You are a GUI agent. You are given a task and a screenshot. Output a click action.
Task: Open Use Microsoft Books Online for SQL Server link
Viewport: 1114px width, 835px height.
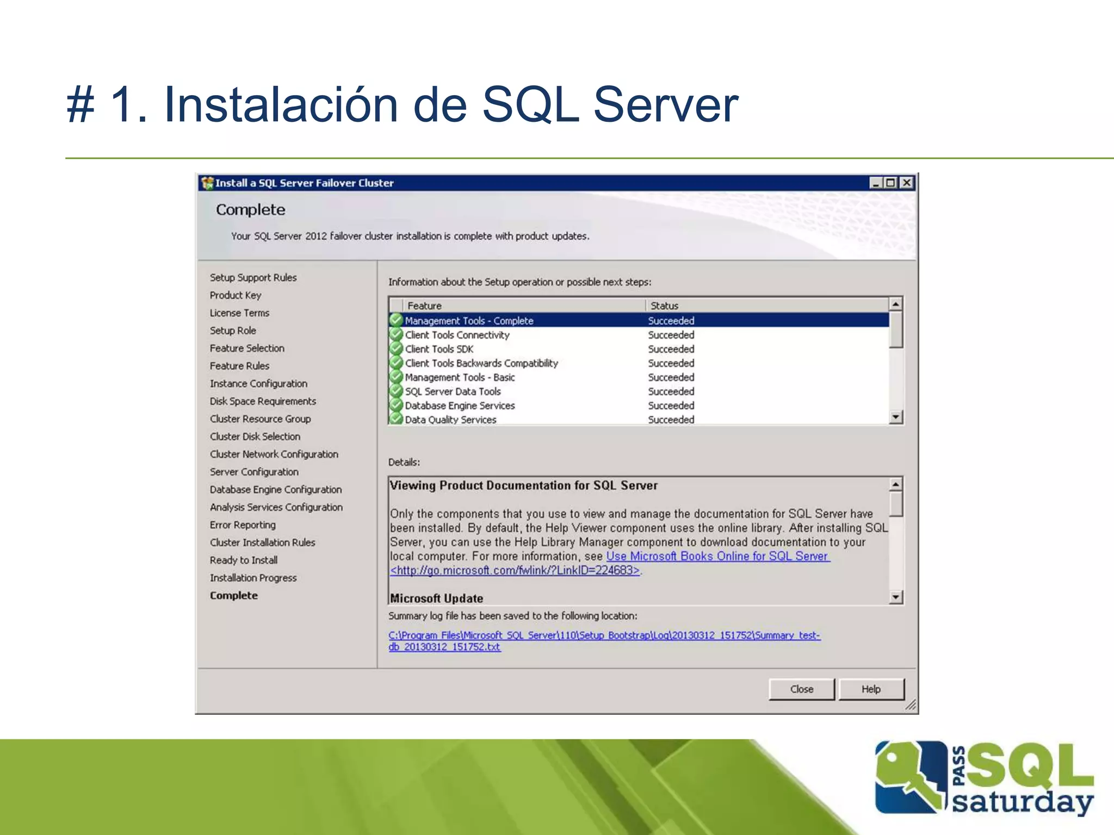(718, 556)
